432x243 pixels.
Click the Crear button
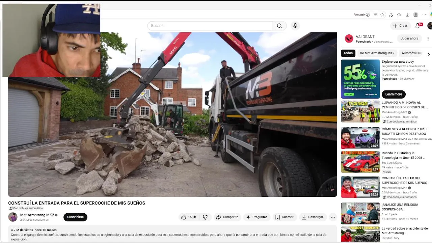tap(400, 26)
